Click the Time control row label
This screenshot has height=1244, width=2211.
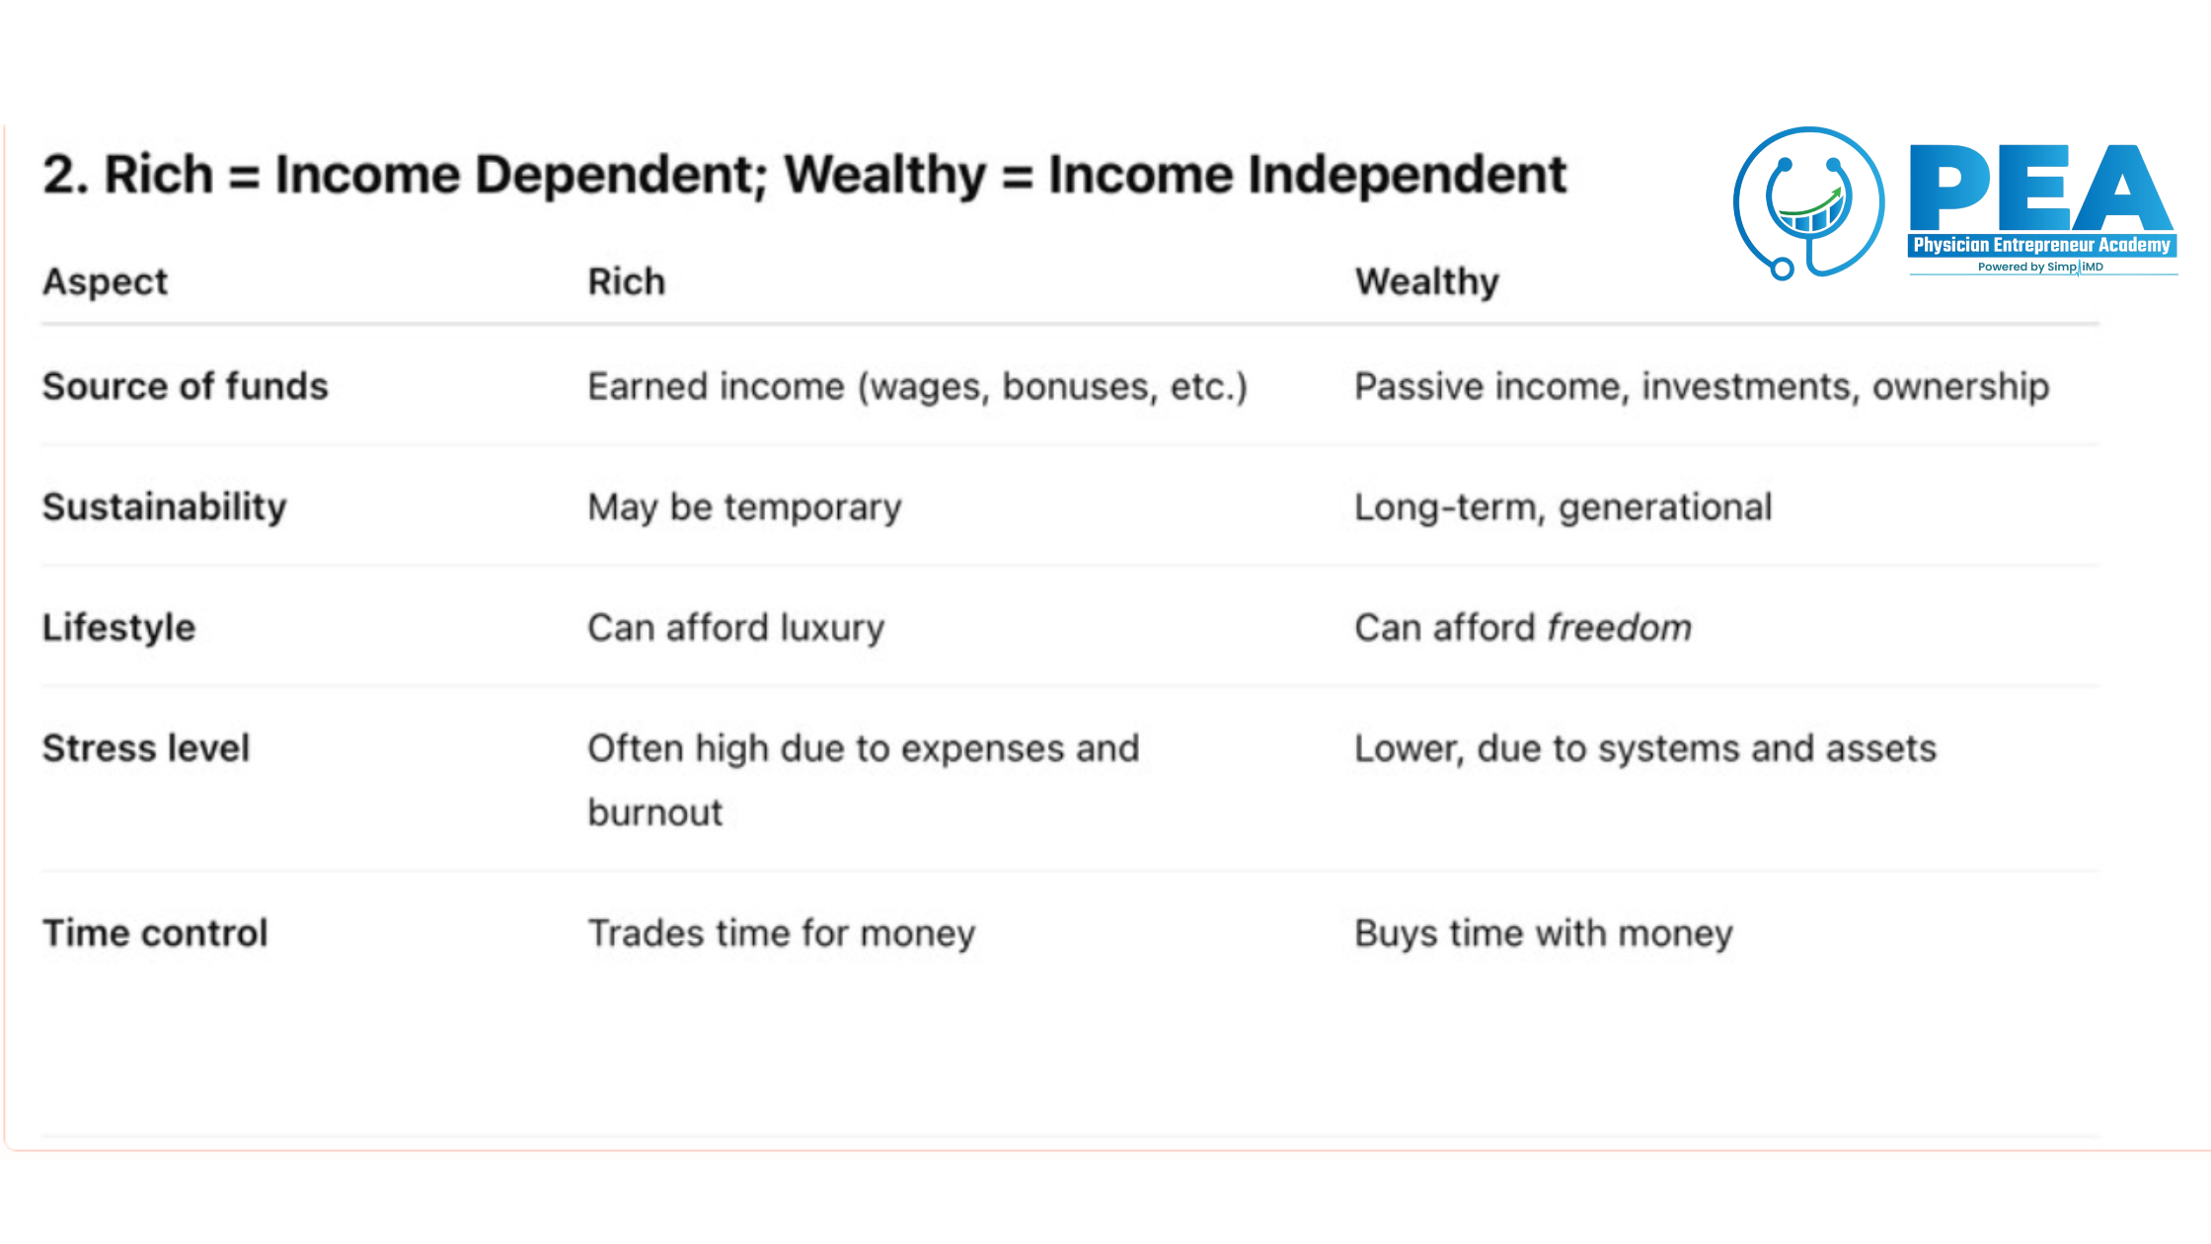point(155,933)
